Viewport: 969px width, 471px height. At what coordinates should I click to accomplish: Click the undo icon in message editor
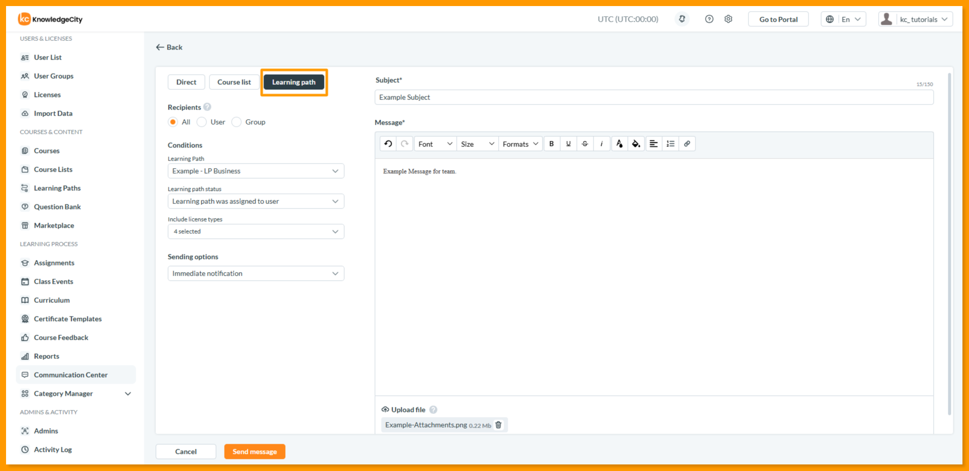click(388, 144)
